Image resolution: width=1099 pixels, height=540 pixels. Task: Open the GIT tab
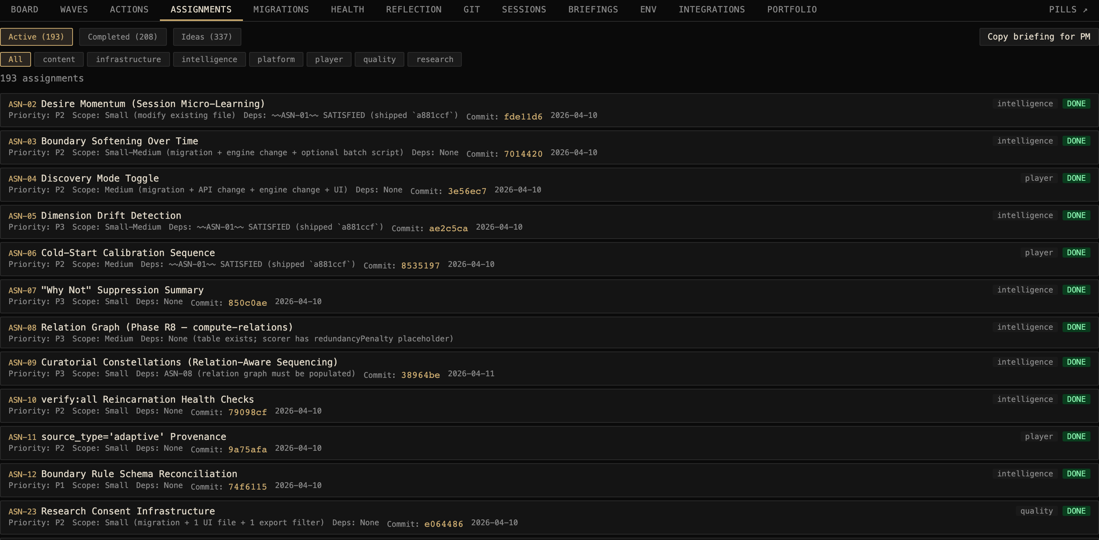point(471,9)
